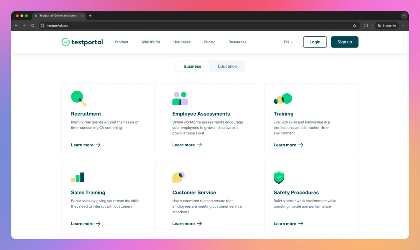Open the EN language dropdown
The height and width of the screenshot is (250, 420).
coord(288,42)
